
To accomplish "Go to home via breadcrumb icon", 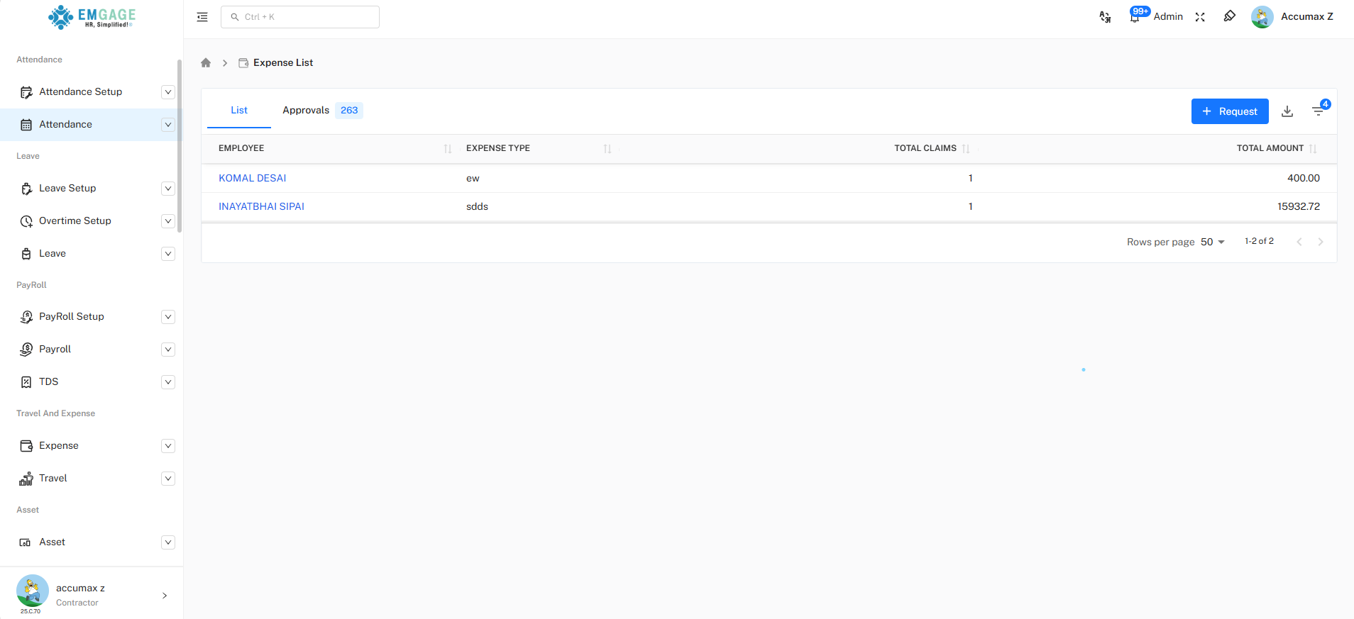I will [206, 62].
